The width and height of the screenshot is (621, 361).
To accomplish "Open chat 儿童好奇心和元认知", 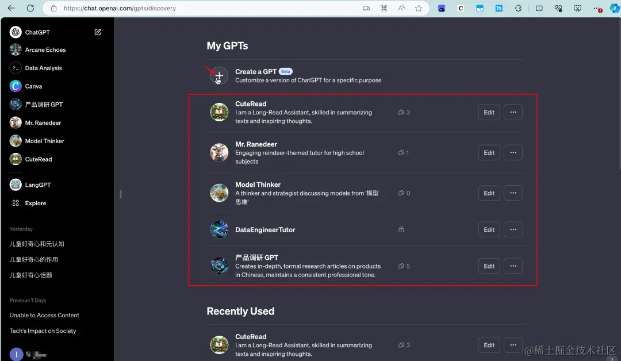I will [37, 244].
